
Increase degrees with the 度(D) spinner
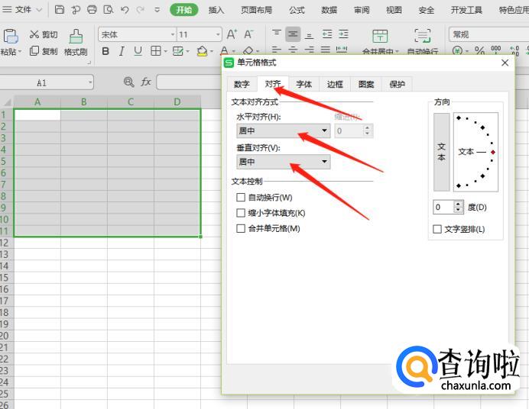point(458,204)
